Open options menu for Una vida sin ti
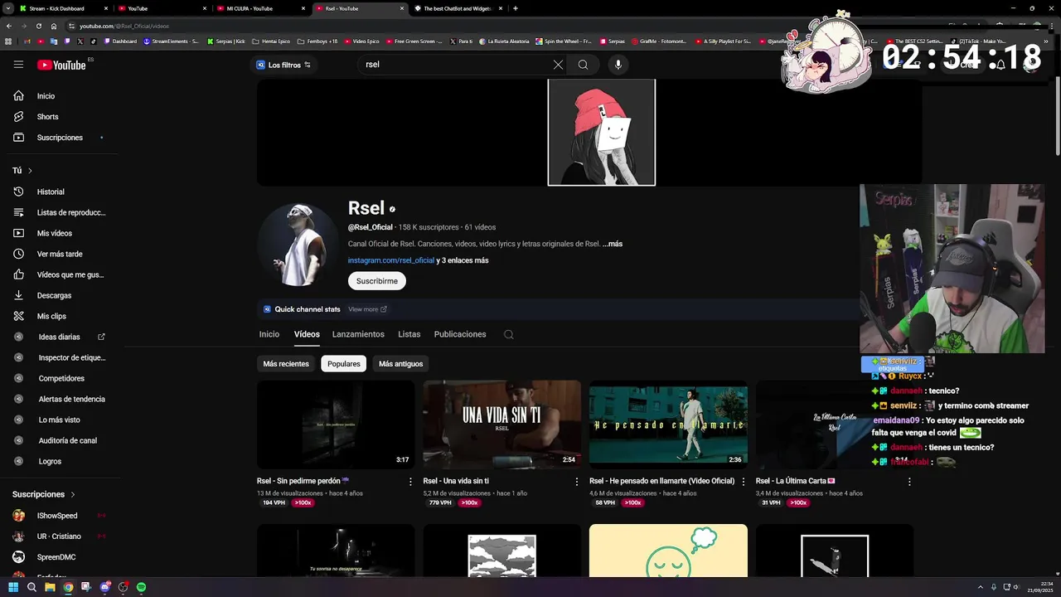 (577, 481)
